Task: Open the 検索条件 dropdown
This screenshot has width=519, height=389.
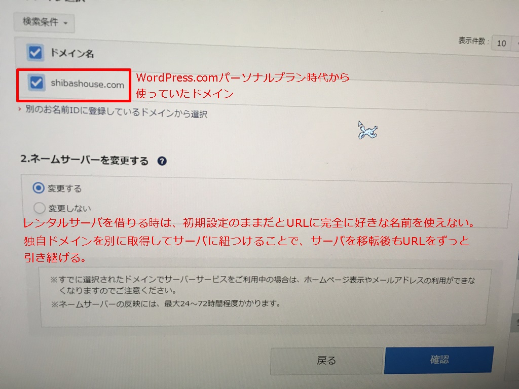Action: 45,23
